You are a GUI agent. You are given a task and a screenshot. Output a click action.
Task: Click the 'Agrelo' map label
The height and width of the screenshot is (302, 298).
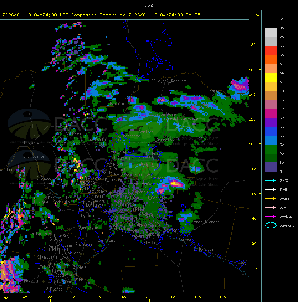[x=87, y=216]
